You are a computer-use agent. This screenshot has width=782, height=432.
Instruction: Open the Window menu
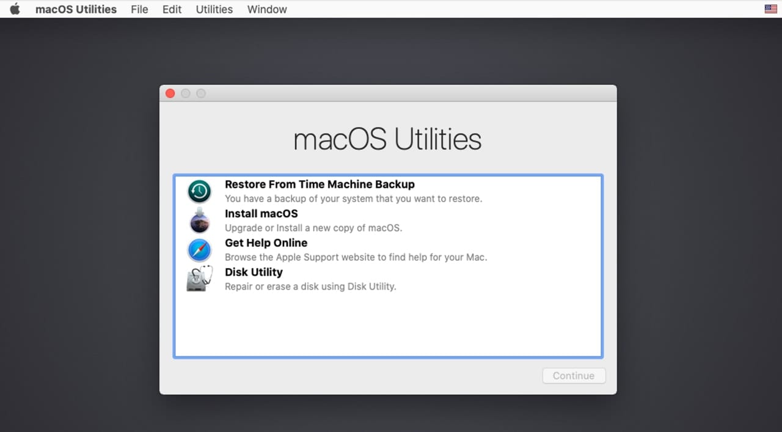(x=267, y=9)
